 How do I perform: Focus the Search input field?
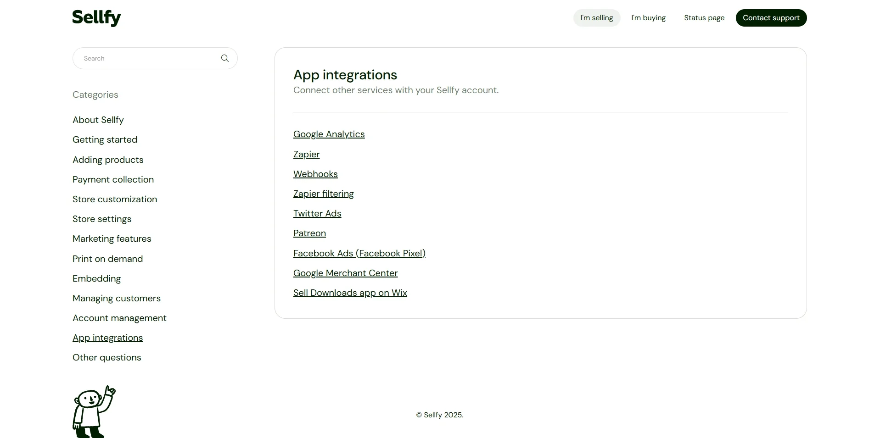[x=155, y=58]
